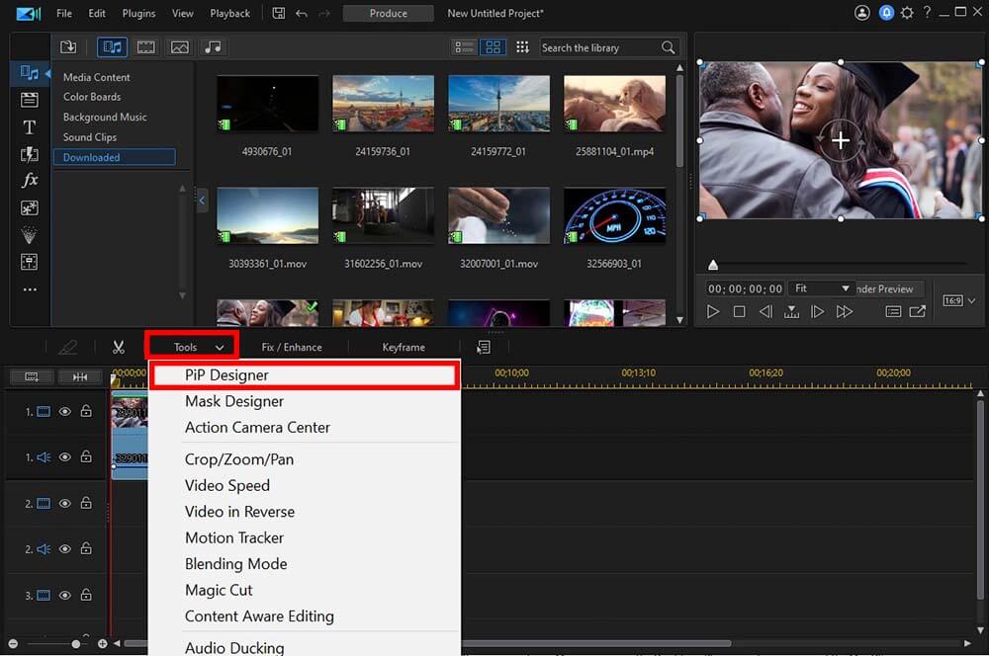
Task: Take a snapshot/undock preview window icon
Action: point(918,311)
